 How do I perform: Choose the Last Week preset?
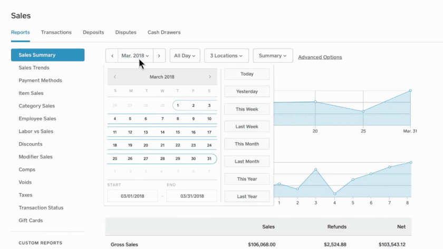(247, 127)
